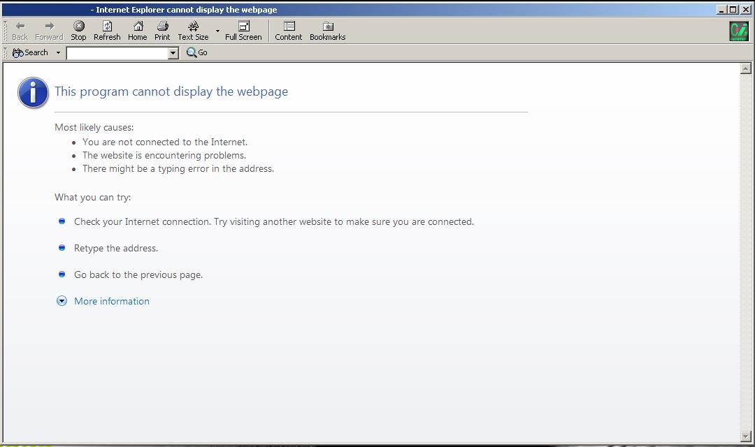Click the green logo in toolbar corner
Viewport: 755px width, 447px height.
(739, 31)
